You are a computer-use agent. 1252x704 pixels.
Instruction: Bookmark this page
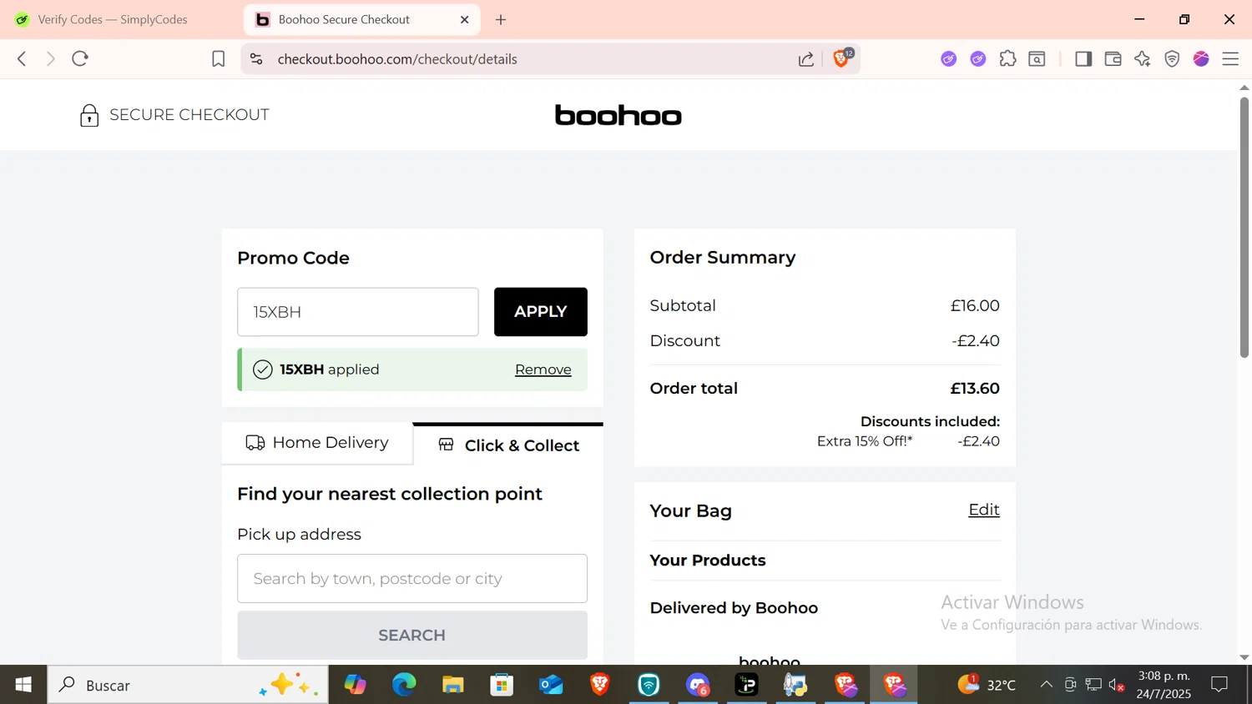pyautogui.click(x=218, y=59)
